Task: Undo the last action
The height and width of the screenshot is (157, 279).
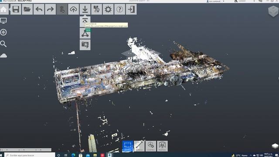Action: [39, 9]
